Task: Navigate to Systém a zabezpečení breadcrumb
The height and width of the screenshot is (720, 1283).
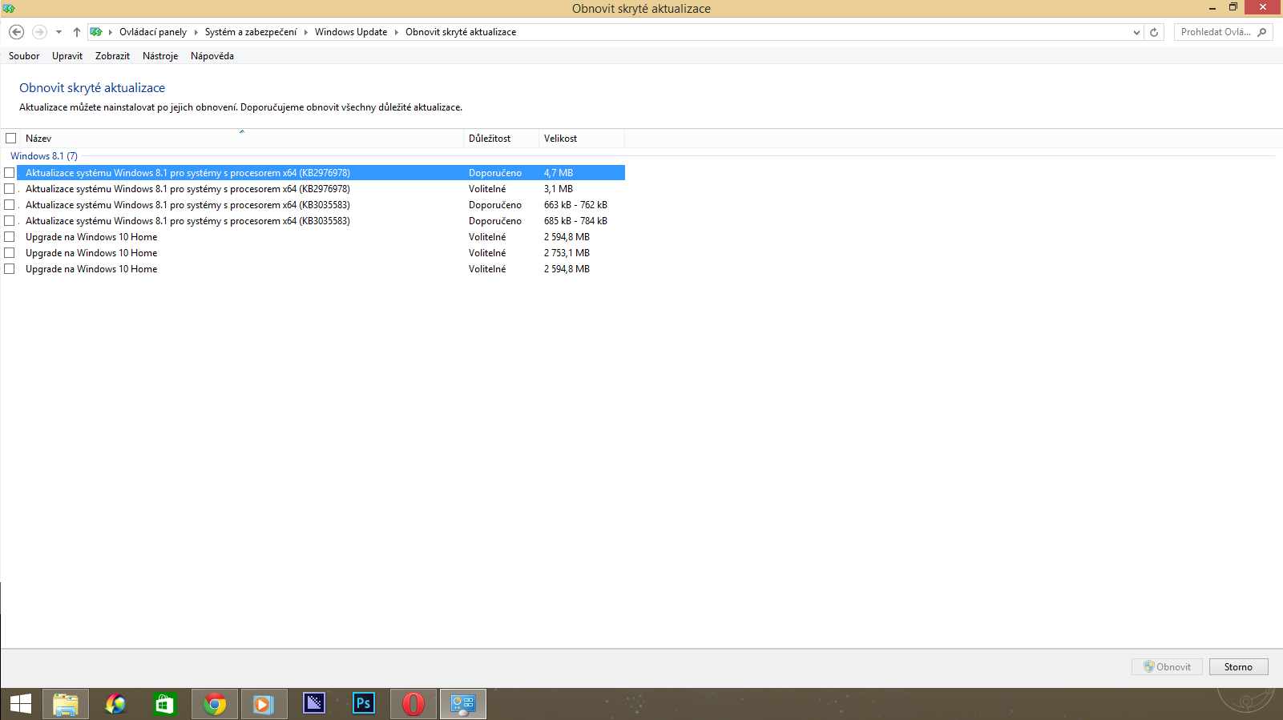Action: (251, 32)
